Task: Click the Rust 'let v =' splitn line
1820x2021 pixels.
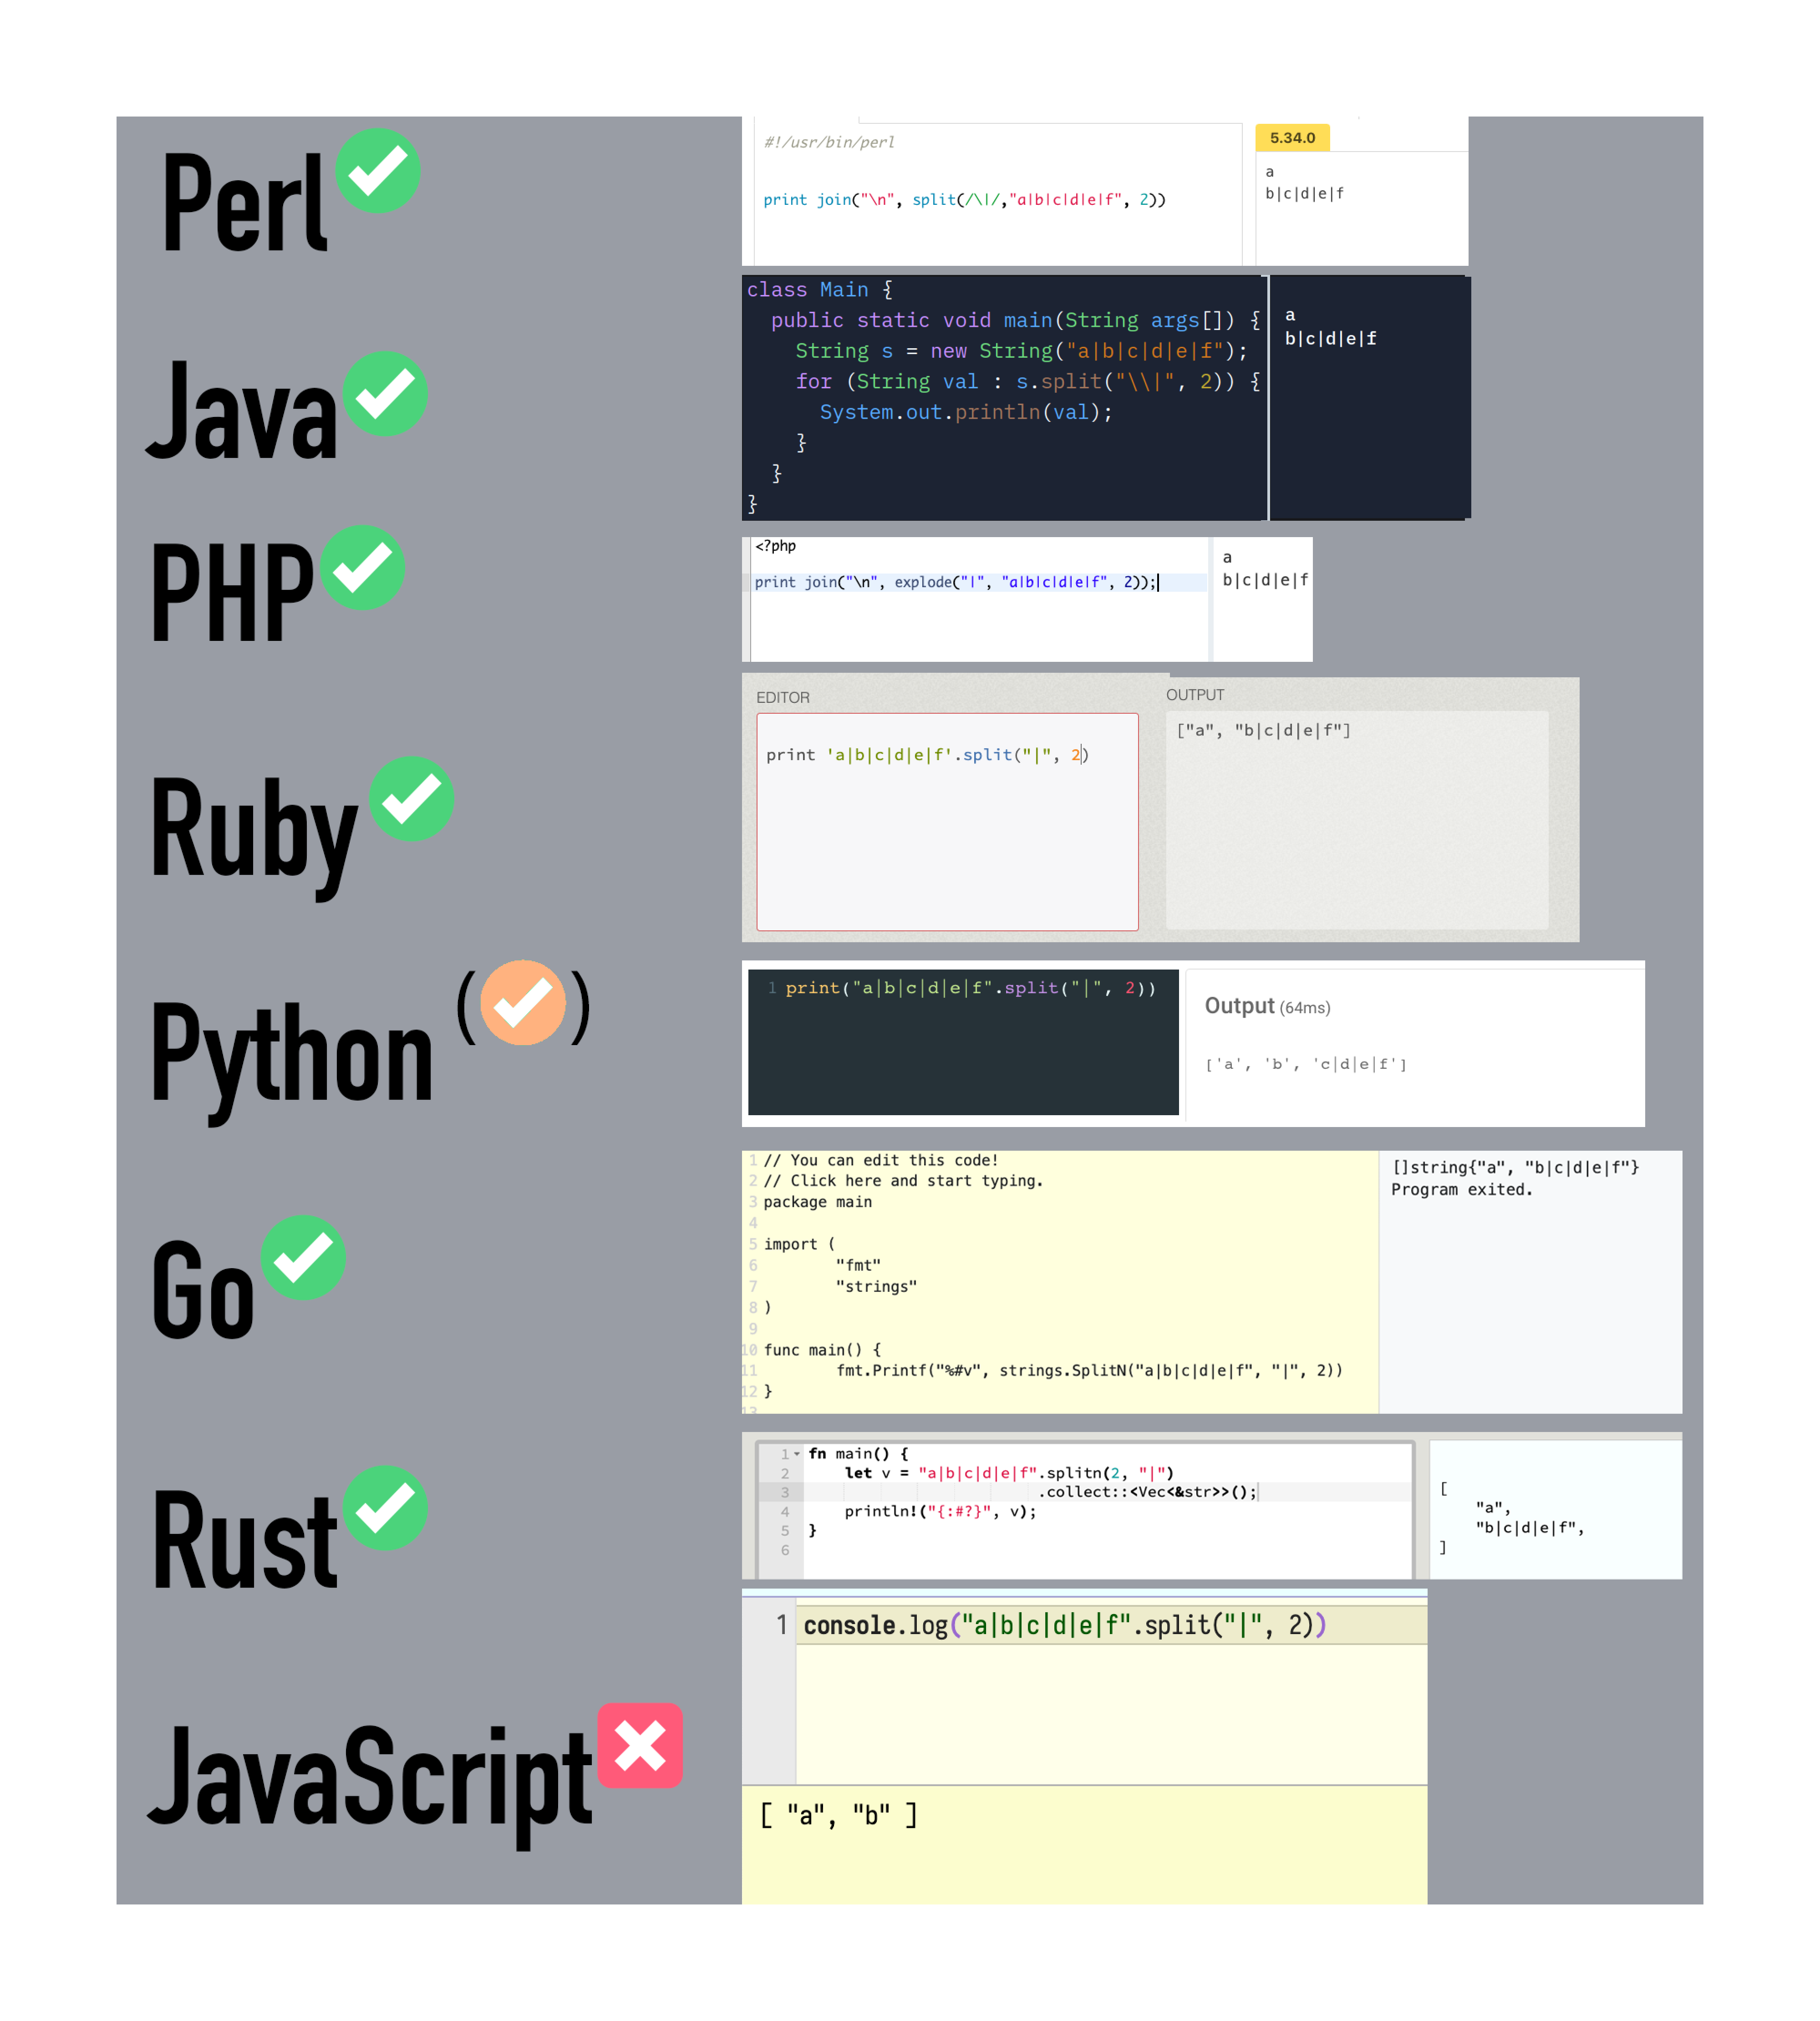Action: point(1009,1473)
